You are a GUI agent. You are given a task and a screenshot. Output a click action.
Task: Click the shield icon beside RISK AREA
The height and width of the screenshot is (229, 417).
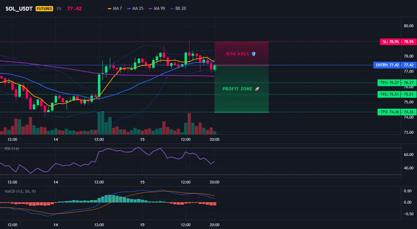pyautogui.click(x=254, y=54)
